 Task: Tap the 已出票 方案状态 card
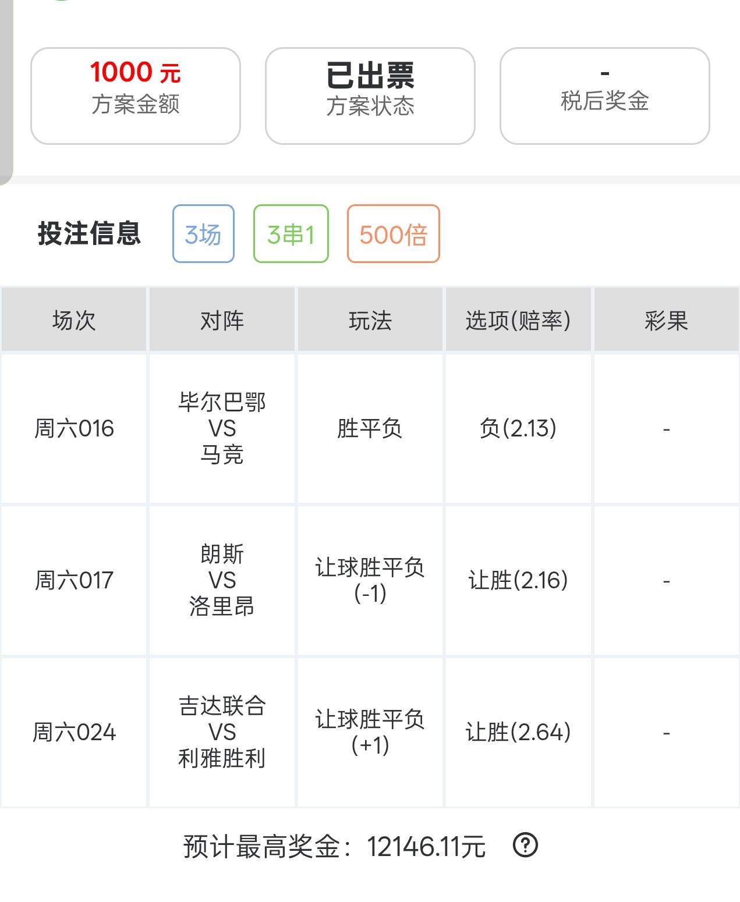coord(370,96)
